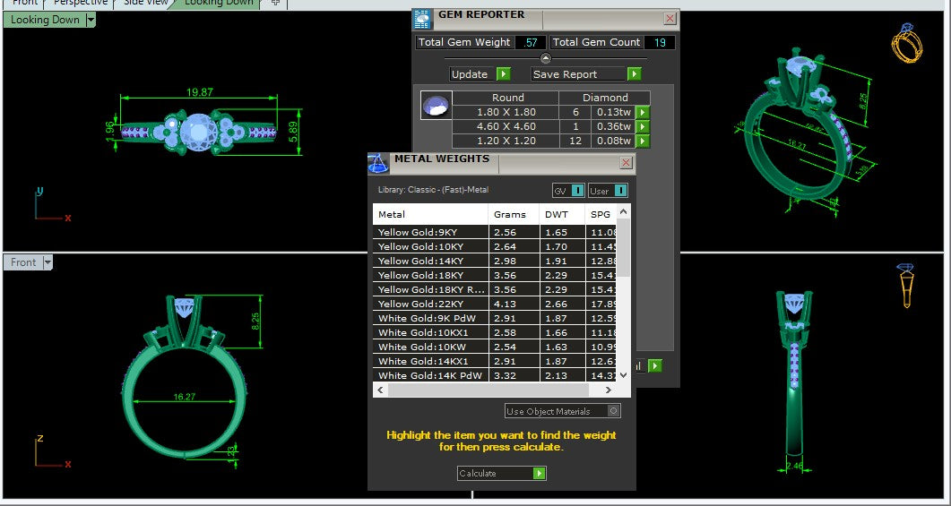
Task: Click the metal list scroll up arrow
Action: [624, 211]
